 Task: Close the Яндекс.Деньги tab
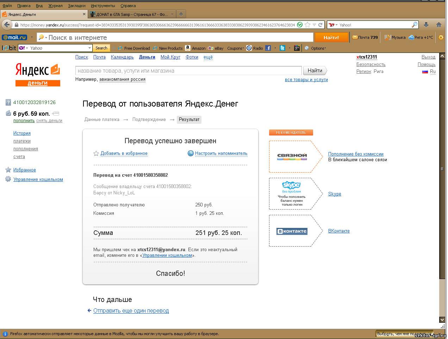pos(84,14)
